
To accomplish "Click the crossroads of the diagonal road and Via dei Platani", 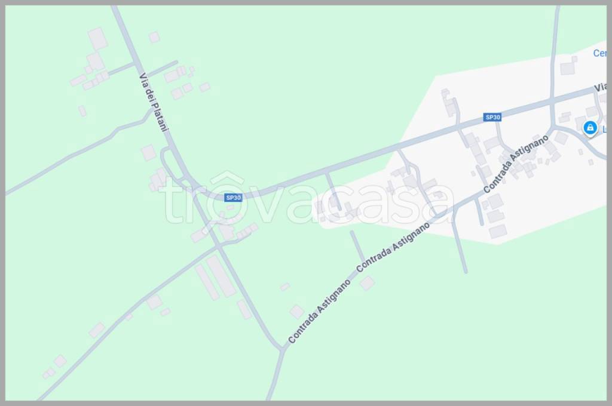I will pyautogui.click(x=219, y=247).
